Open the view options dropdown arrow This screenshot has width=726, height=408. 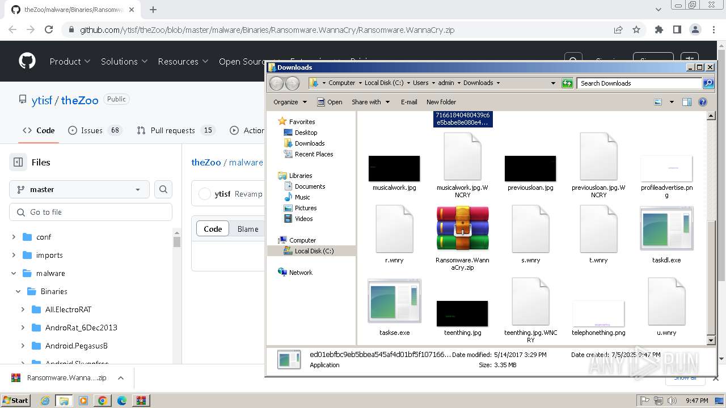(672, 102)
